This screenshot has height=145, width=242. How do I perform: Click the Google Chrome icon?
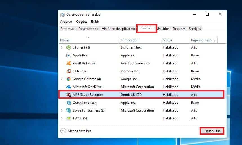click(x=69, y=79)
